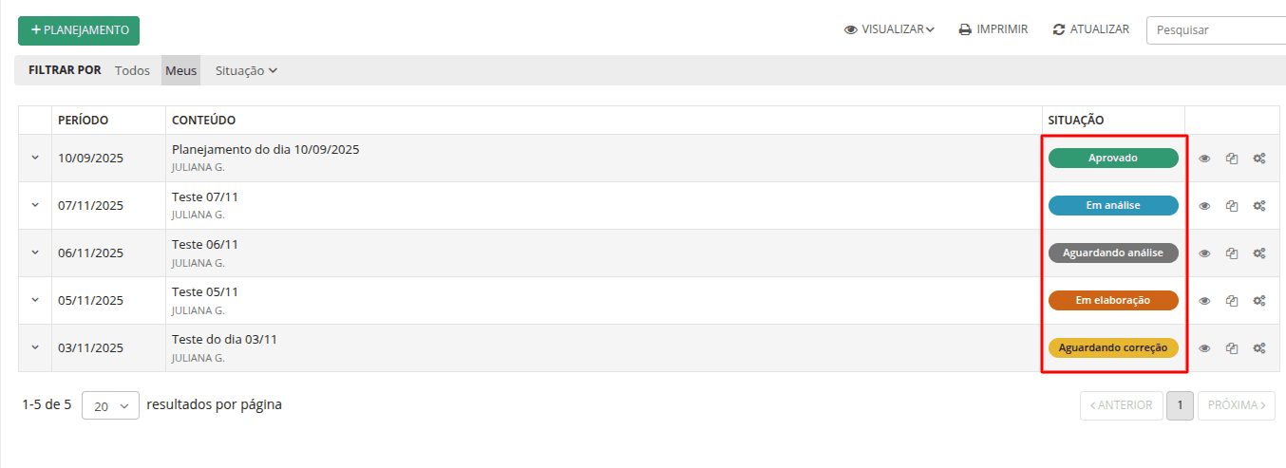
Task: Click the Atualizar refresh button
Action: pos(1091,29)
